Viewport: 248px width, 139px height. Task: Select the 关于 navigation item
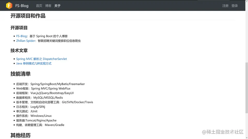57,6
